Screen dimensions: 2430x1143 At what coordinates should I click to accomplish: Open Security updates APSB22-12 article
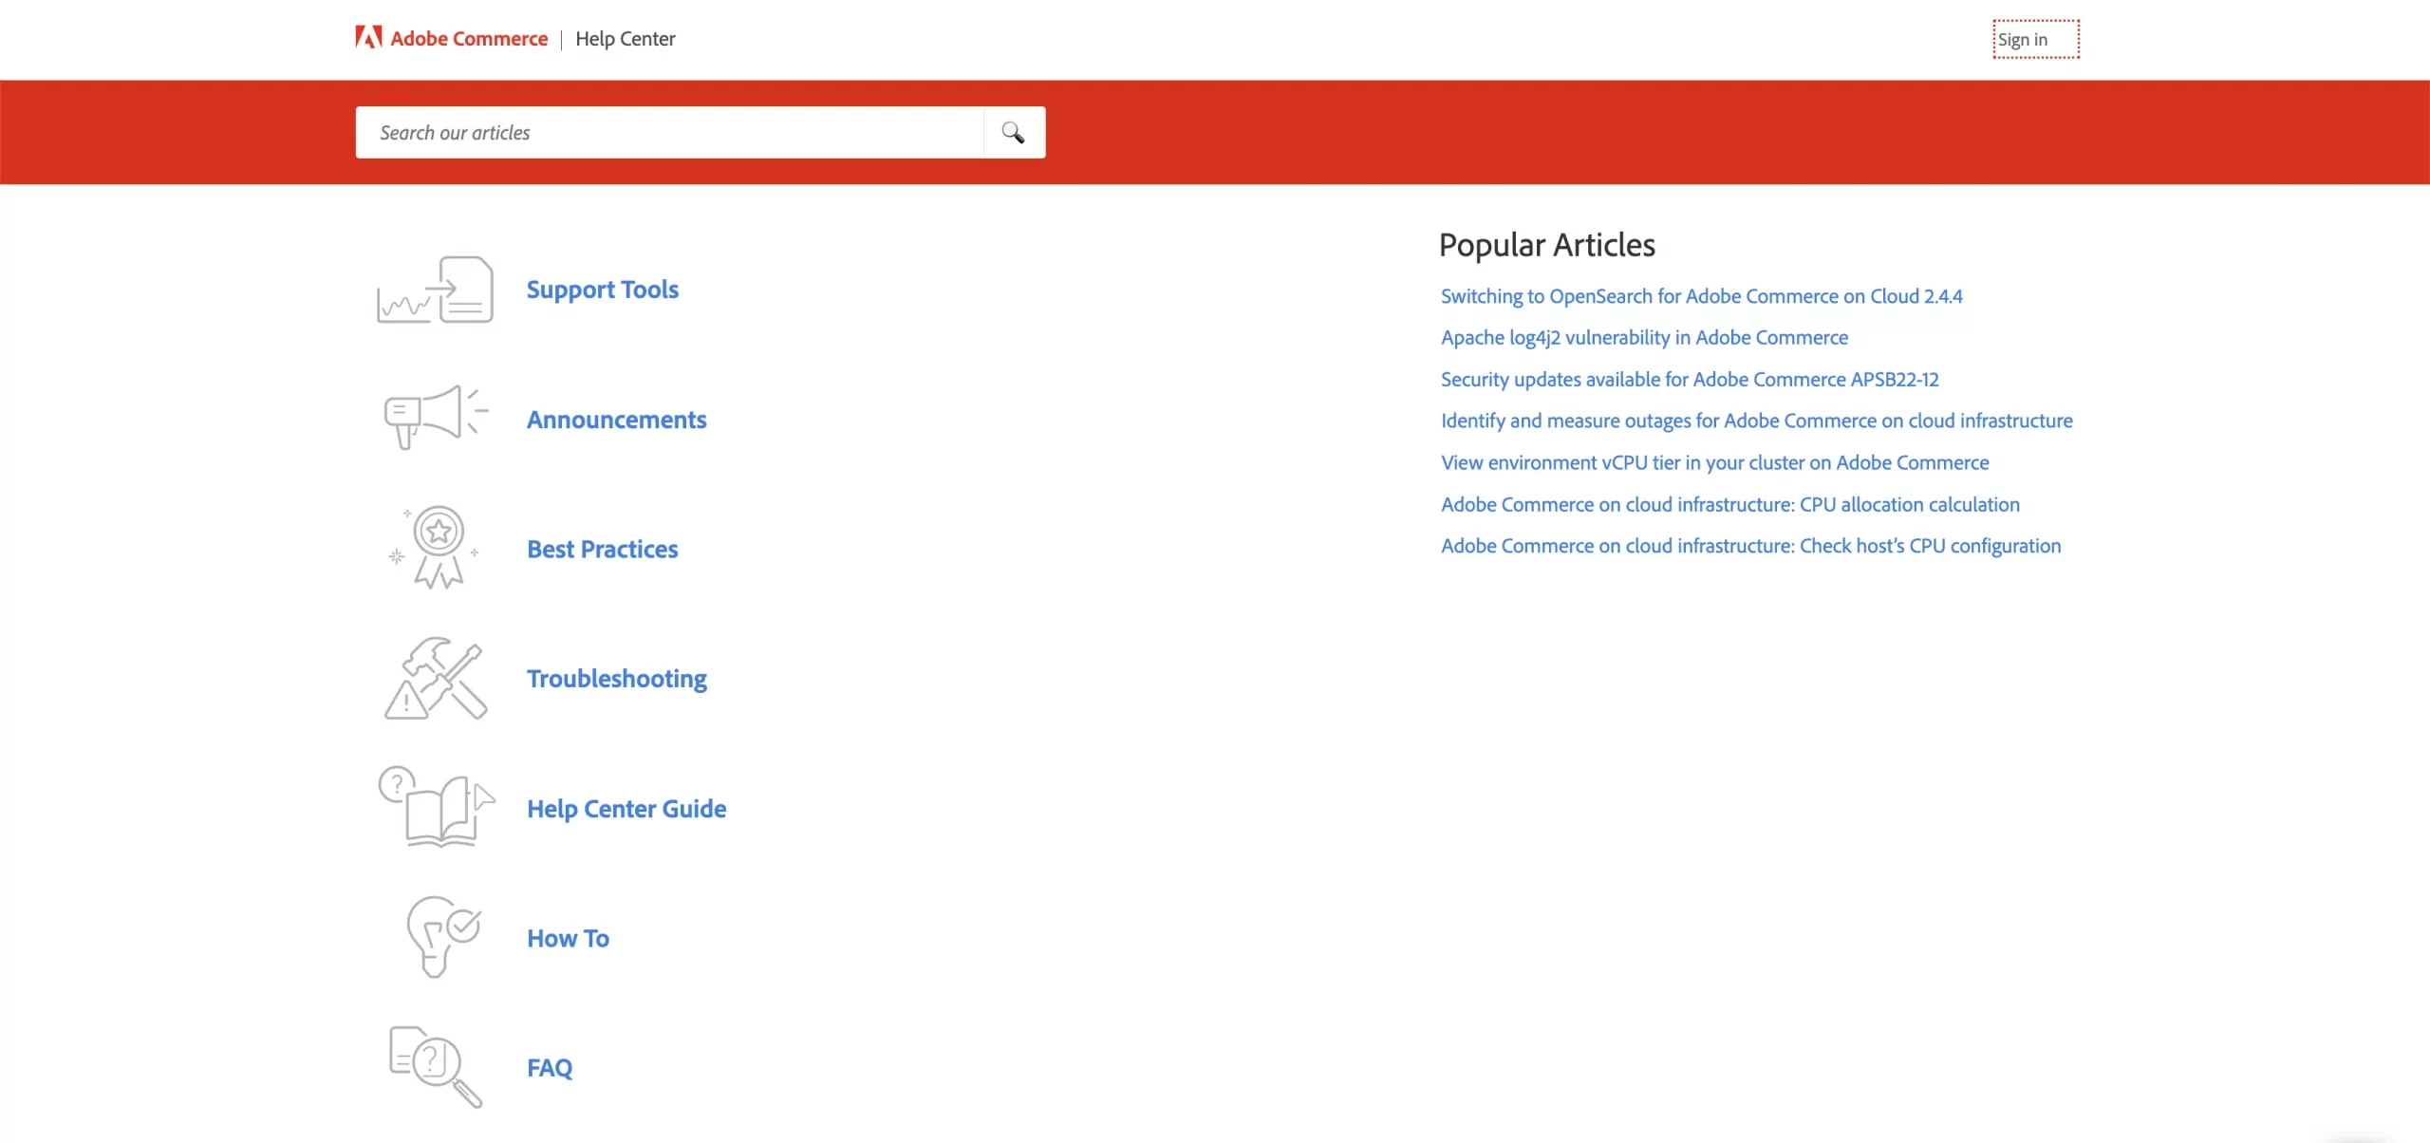click(1690, 380)
